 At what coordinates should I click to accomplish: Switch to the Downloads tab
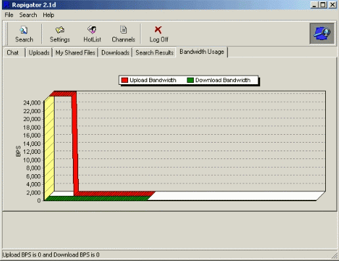click(115, 53)
